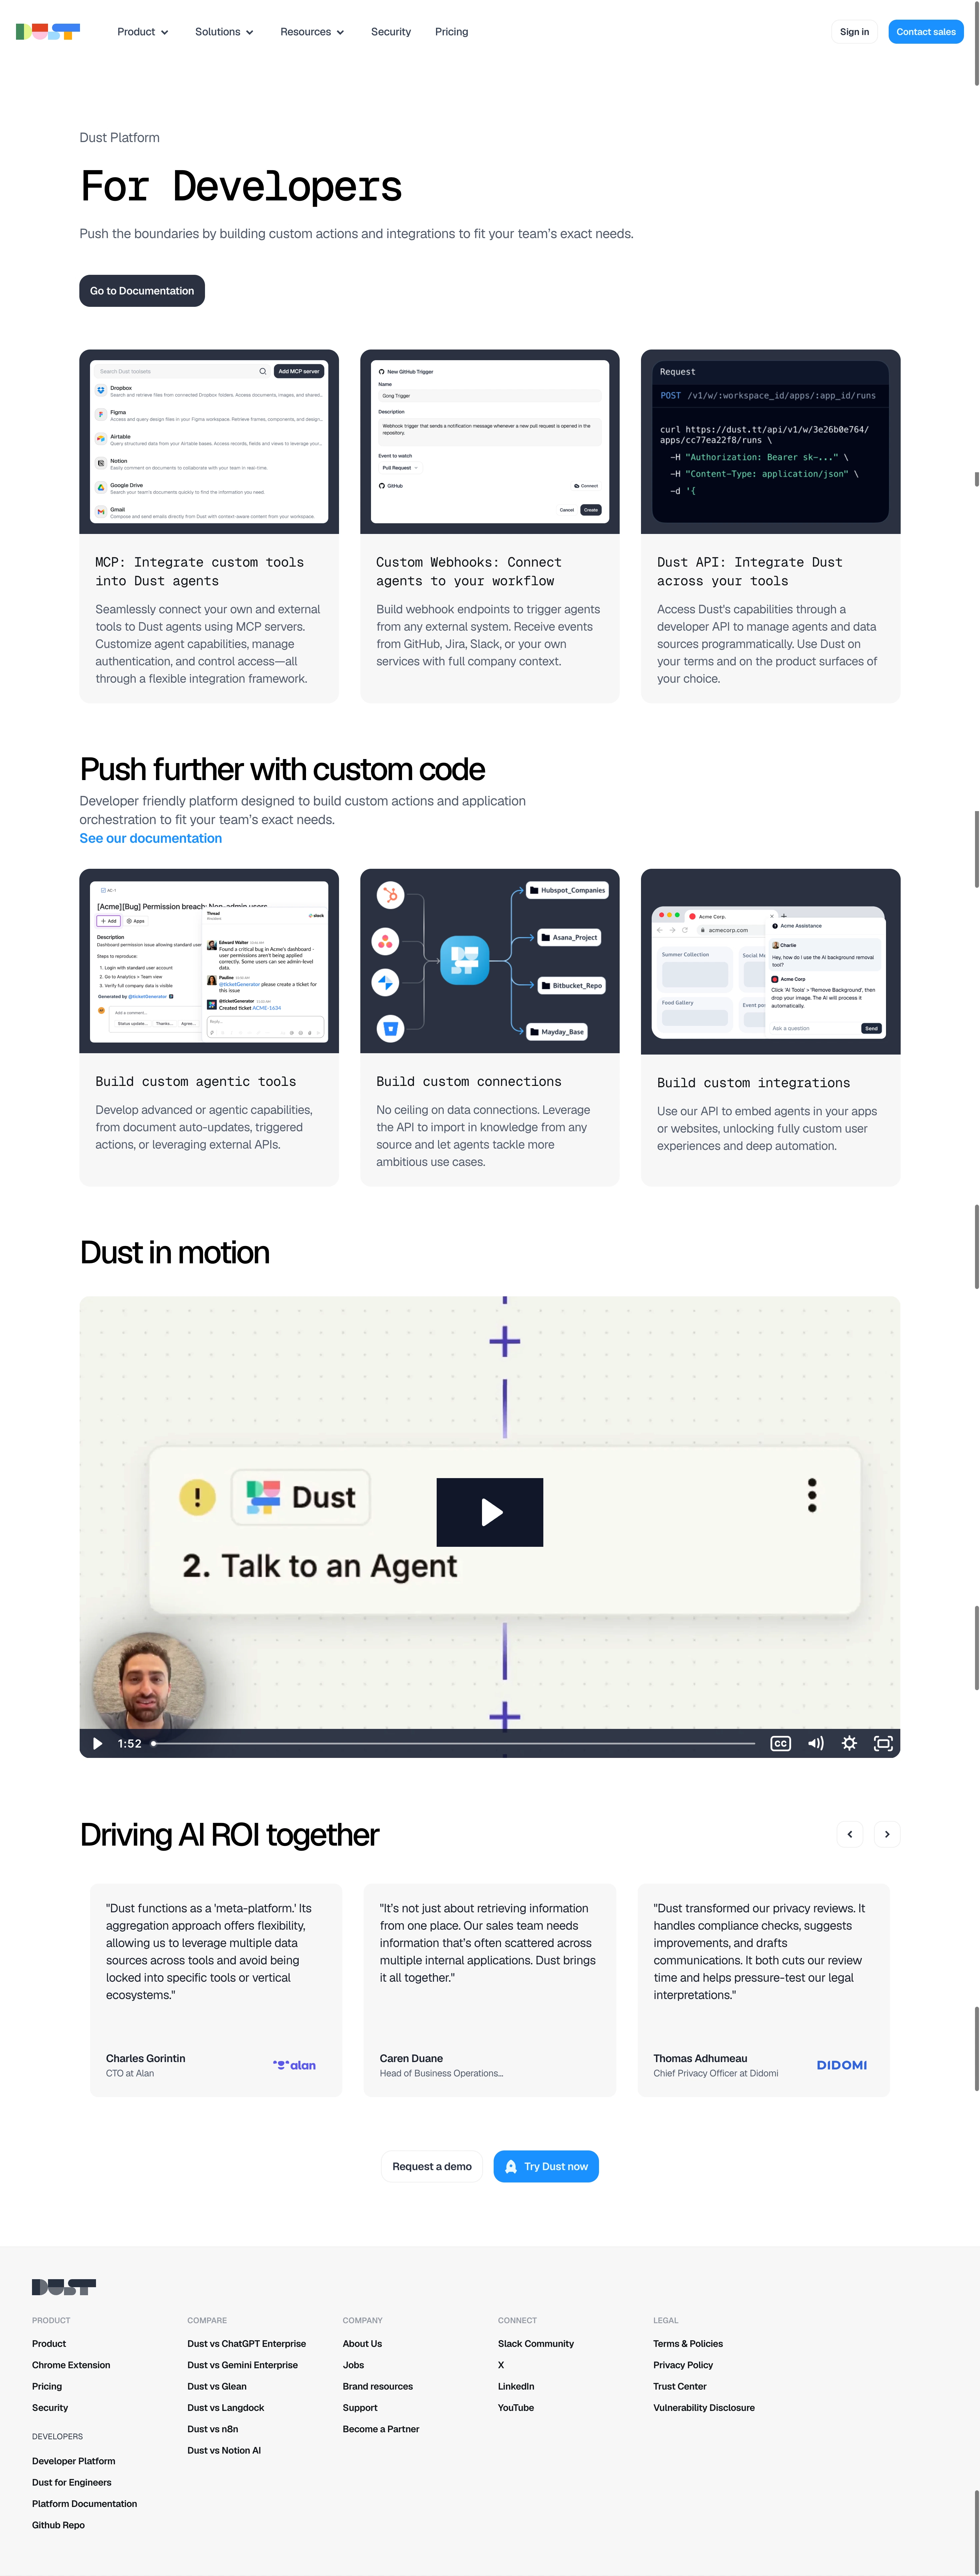Toggle closed captions on the video

[x=780, y=1743]
